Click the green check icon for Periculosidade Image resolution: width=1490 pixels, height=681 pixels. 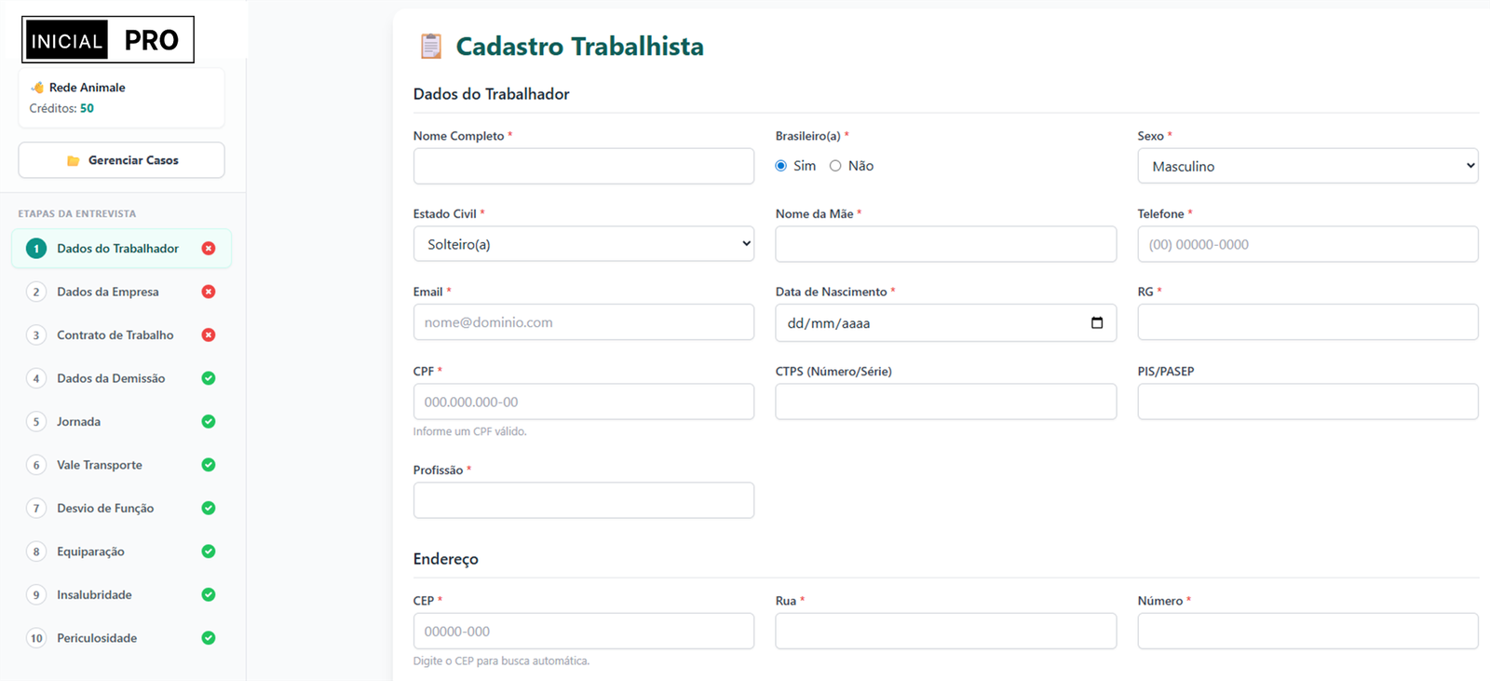[209, 638]
